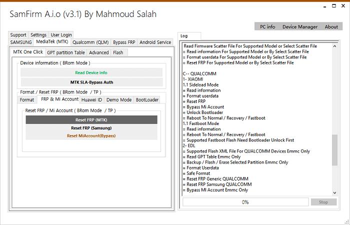Select the MTK One Click tab

point(28,52)
